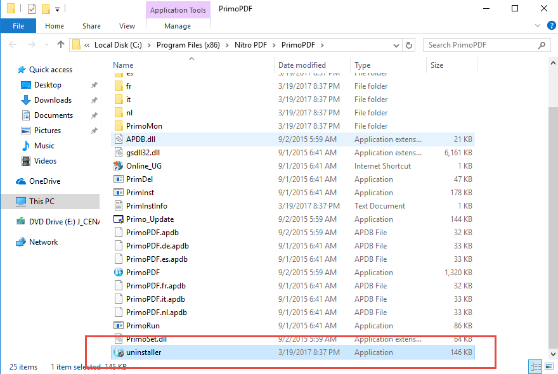Image resolution: width=558 pixels, height=374 pixels.
Task: Select the PrimInstInfo text document icon
Action: 119,205
